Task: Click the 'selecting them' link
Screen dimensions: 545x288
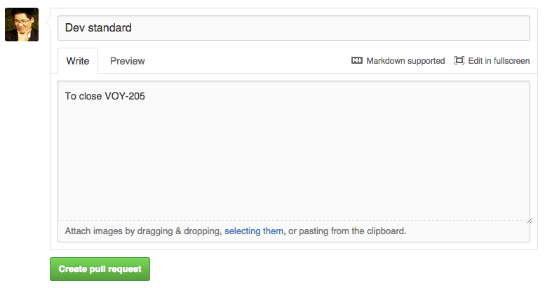Action: (254, 231)
